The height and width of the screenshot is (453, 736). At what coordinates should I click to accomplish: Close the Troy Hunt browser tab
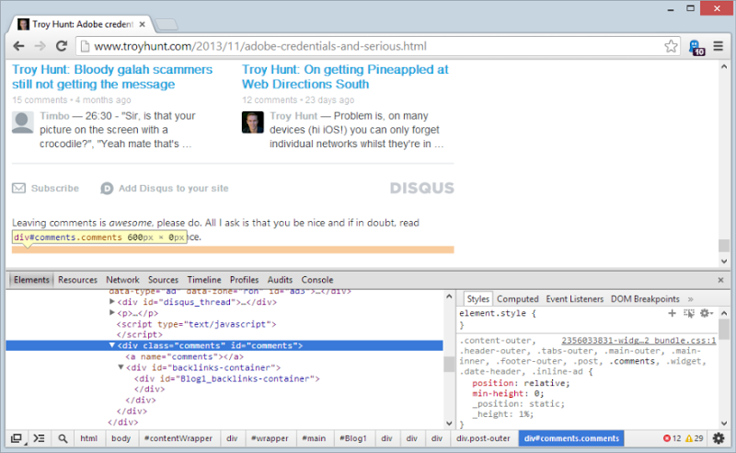pos(143,24)
